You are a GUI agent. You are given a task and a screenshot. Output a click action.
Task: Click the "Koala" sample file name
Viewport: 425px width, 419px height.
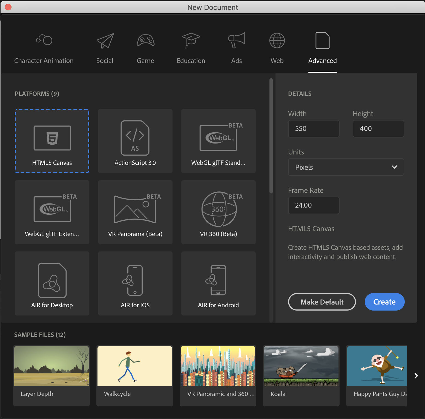coord(278,394)
